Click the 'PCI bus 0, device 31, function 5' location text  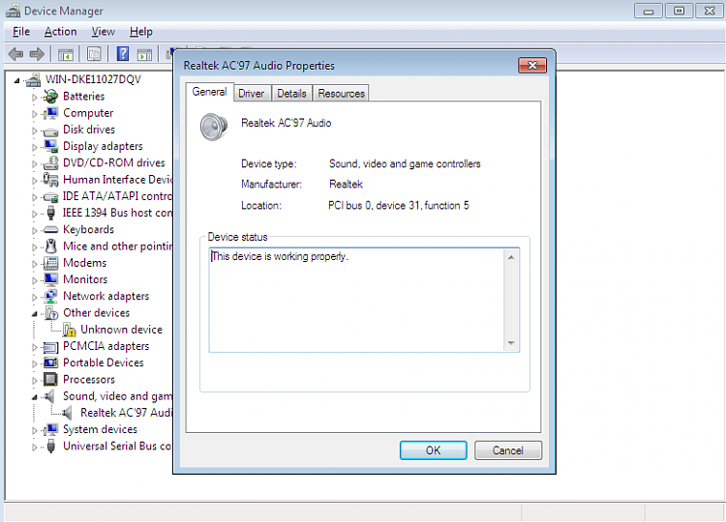399,205
